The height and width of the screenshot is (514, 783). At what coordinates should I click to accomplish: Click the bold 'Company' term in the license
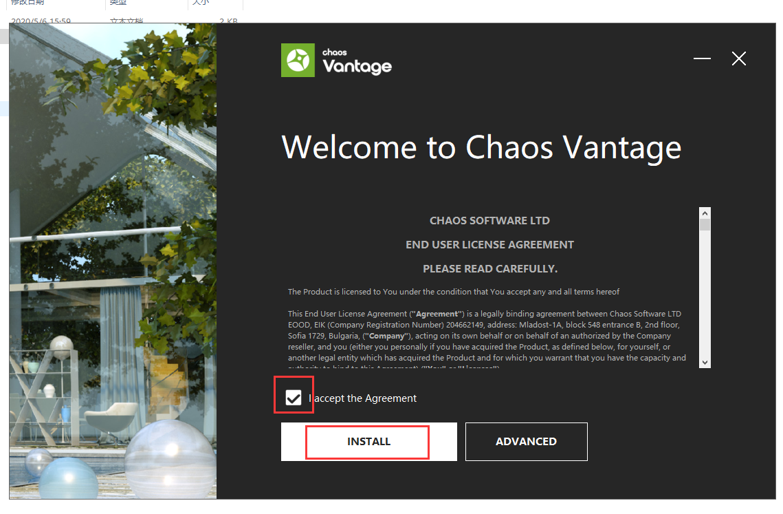tap(386, 336)
